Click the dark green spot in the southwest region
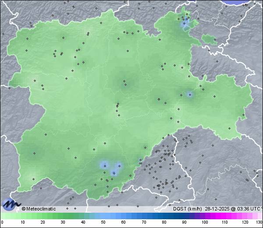The width and height of the screenshot is (263, 228). pos(34,153)
